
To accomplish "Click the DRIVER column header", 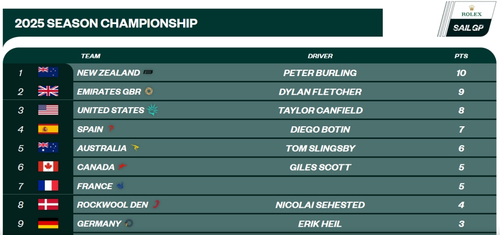I will pyautogui.click(x=320, y=56).
